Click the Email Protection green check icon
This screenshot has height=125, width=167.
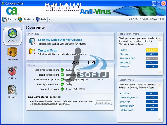[62, 75]
